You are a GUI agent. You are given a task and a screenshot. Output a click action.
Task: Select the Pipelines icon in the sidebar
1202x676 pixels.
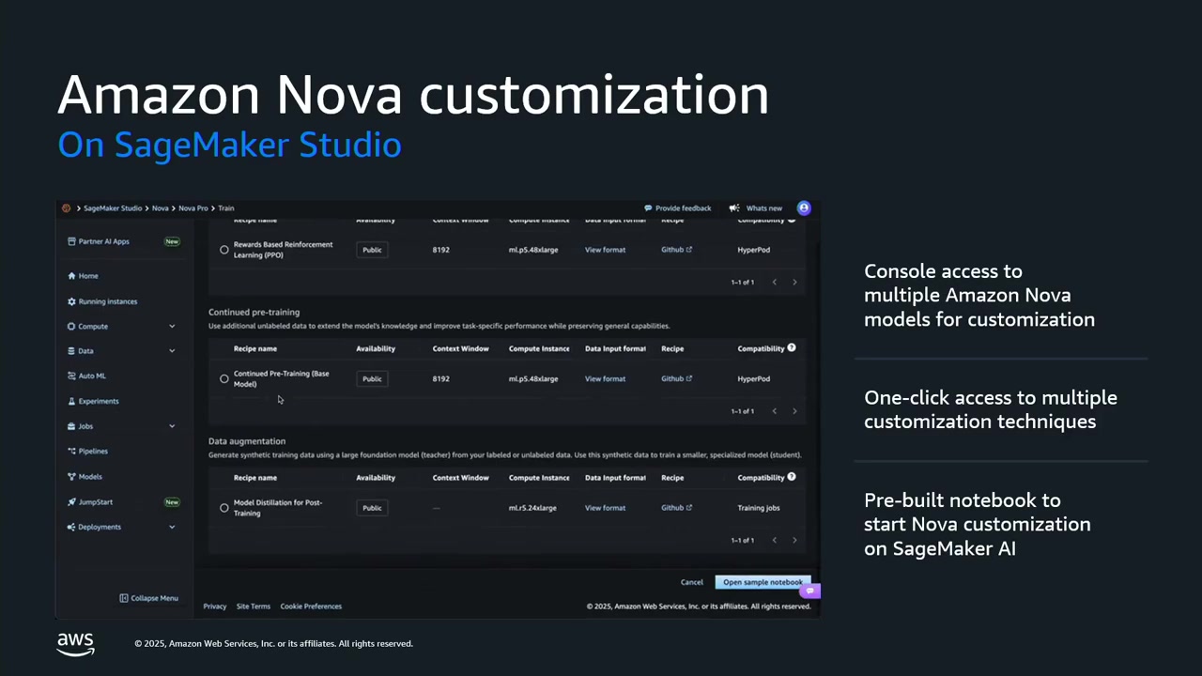pos(71,451)
